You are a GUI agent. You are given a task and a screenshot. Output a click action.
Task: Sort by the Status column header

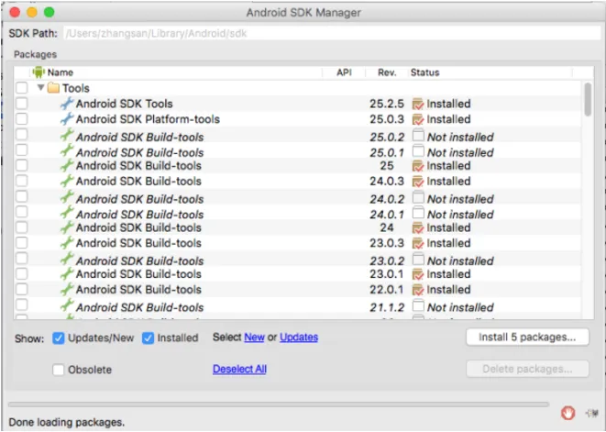pyautogui.click(x=424, y=72)
